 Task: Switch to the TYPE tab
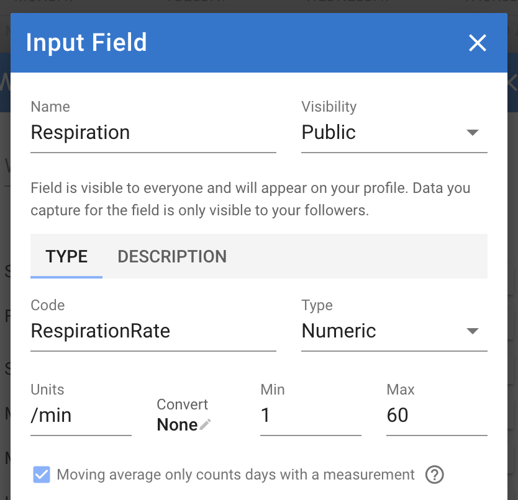click(66, 256)
